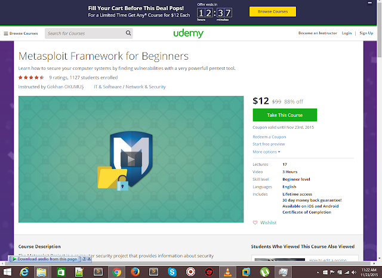382x278 pixels.
Task: Click the Udemy logo
Action: coord(189,33)
